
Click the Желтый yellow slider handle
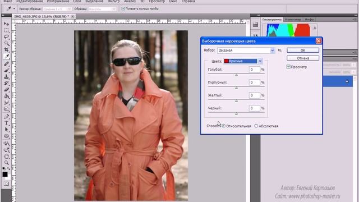point(236,101)
